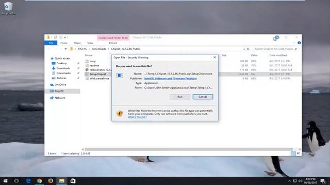
Task: Select Quick access in navigation pane
Action: coord(62,58)
